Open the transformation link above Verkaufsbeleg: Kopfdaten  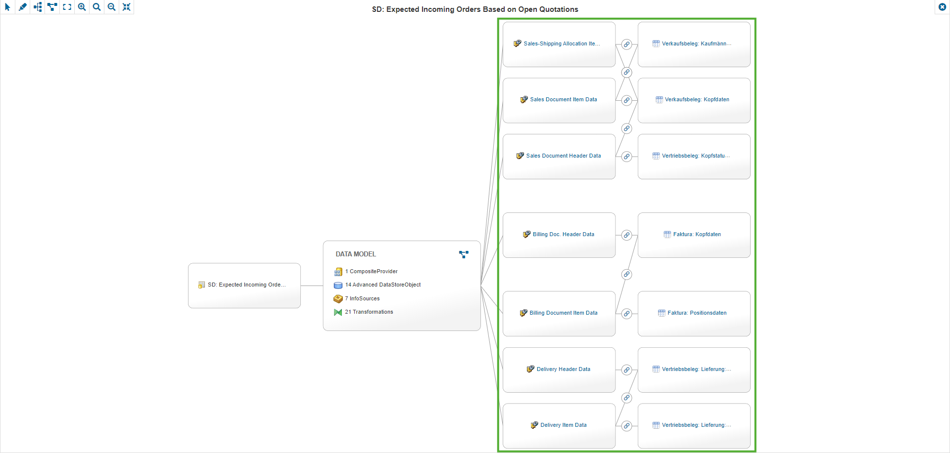point(626,72)
